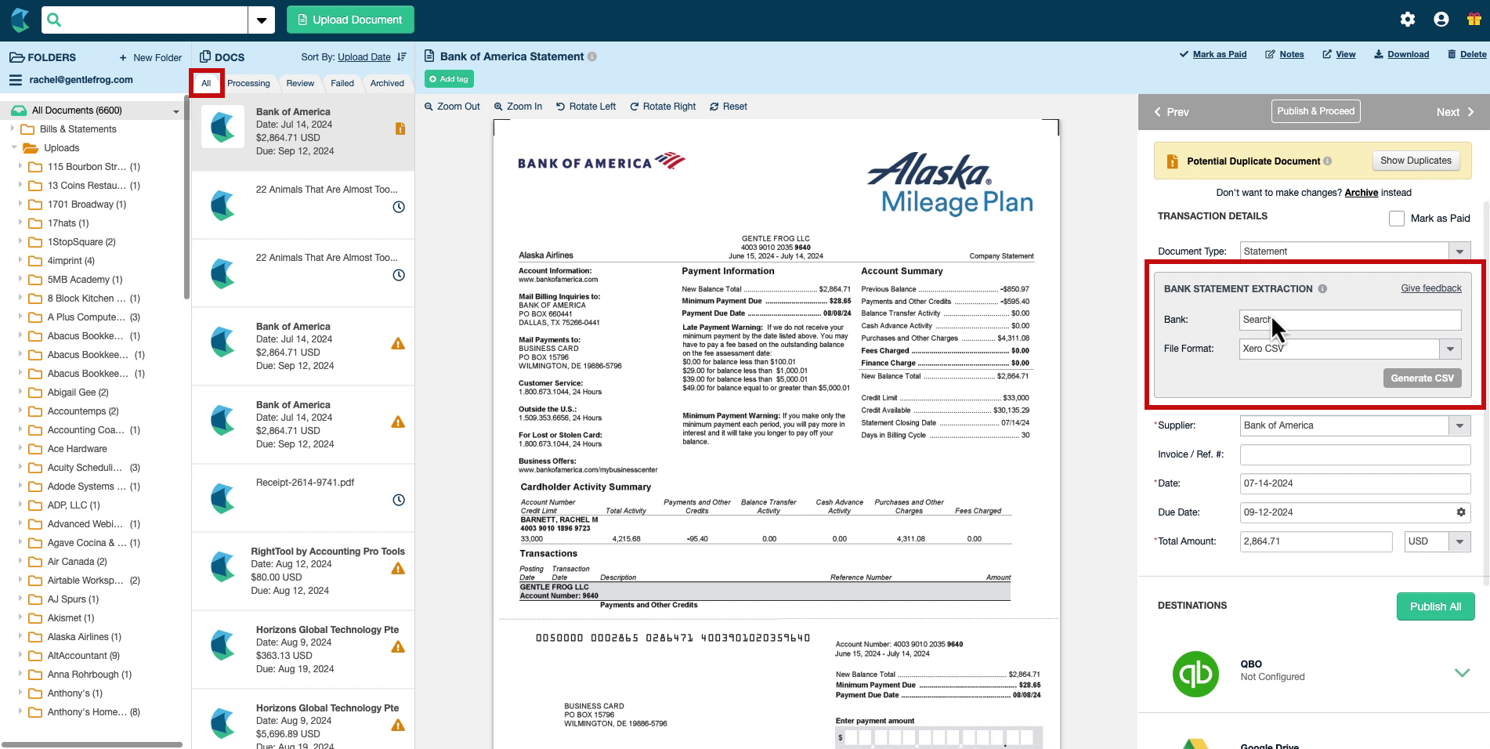The height and width of the screenshot is (749, 1490).
Task: Click the folders panel horizontal scrollbar
Action: (92, 744)
